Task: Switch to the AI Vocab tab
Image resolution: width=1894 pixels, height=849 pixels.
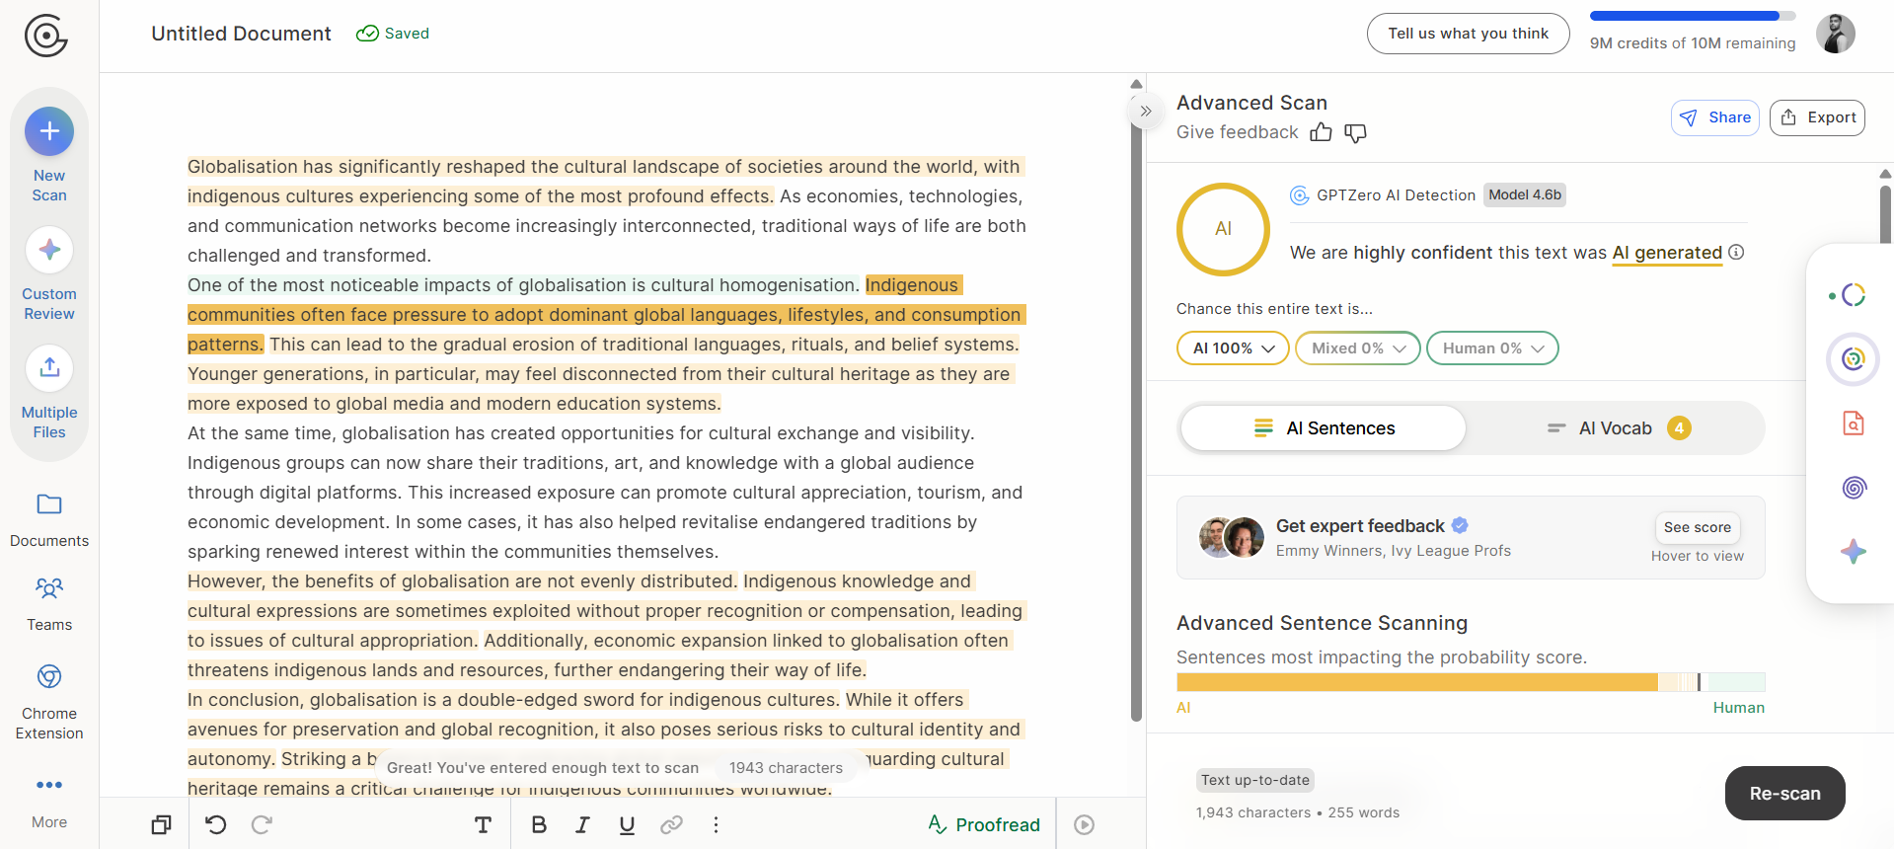Action: [x=1619, y=427]
